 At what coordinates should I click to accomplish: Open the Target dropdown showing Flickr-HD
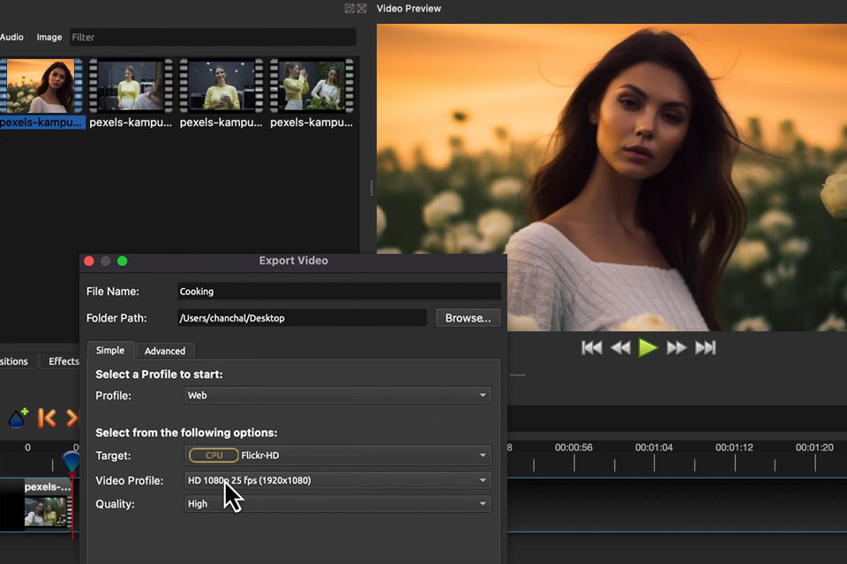(x=338, y=455)
